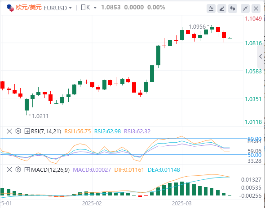Click the 2025-03 date axis label

coord(181,204)
